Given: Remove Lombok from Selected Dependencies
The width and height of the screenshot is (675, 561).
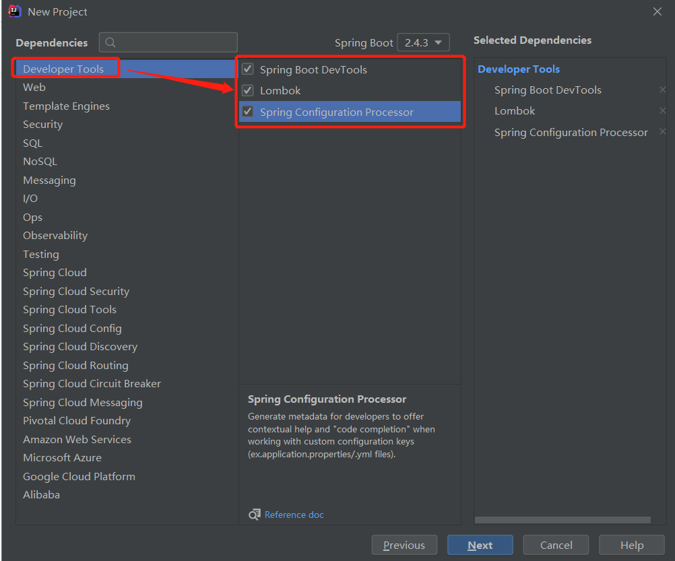Looking at the screenshot, I should [x=662, y=110].
